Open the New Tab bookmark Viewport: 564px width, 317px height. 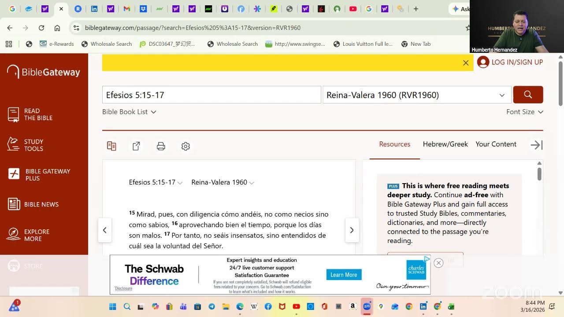[x=416, y=44]
